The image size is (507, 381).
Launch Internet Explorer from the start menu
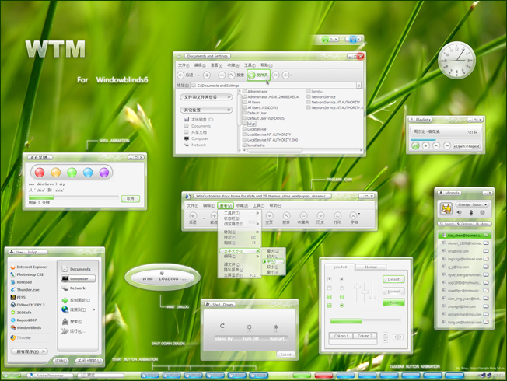30,267
